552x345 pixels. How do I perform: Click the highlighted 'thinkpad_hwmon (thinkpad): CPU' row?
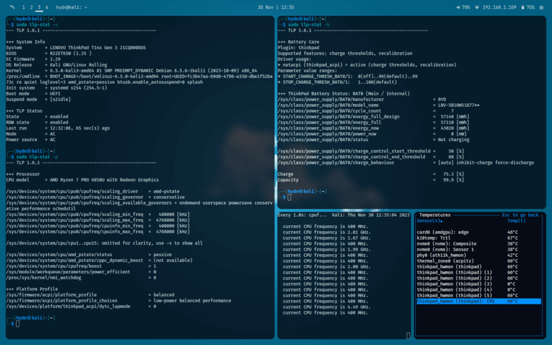479,301
